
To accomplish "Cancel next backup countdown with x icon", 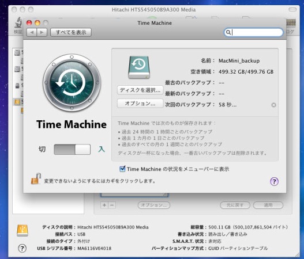I will point(273,105).
